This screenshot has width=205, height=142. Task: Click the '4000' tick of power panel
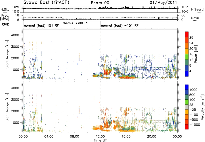click(15, 35)
